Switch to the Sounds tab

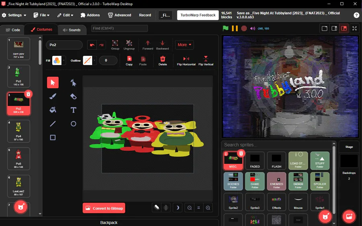(72, 30)
